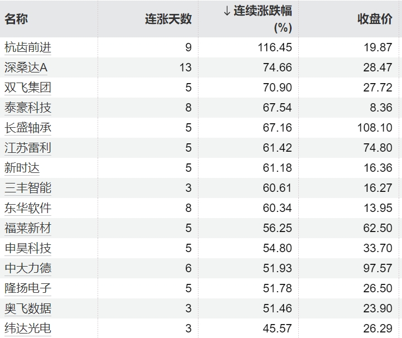402x338 pixels.
Task: Open stock link 深桑达A
Action: 26,67
